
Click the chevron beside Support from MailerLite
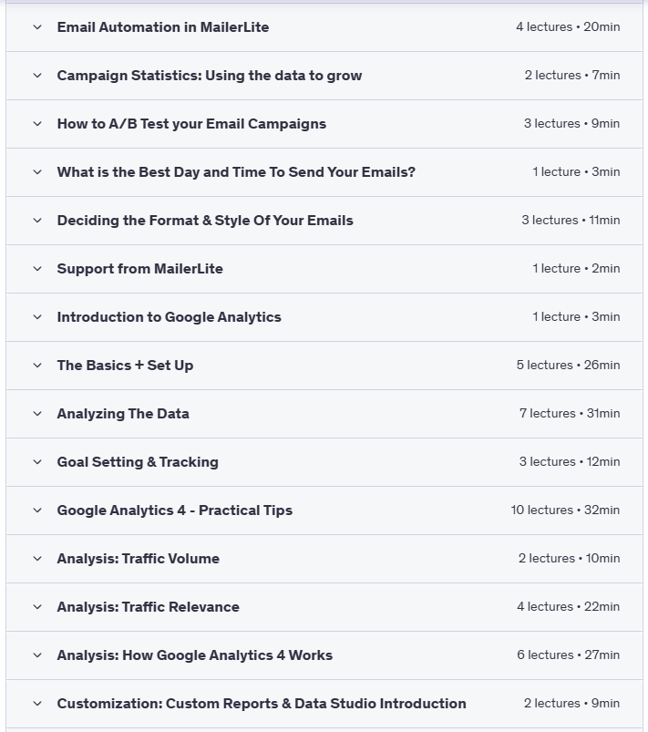pyautogui.click(x=37, y=269)
